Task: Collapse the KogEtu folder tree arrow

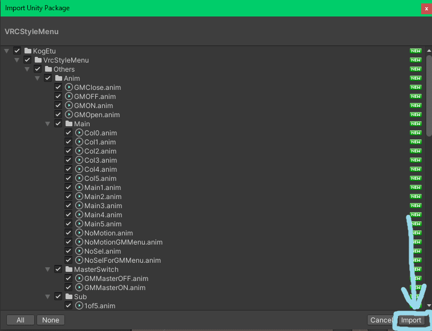Action: (x=7, y=51)
